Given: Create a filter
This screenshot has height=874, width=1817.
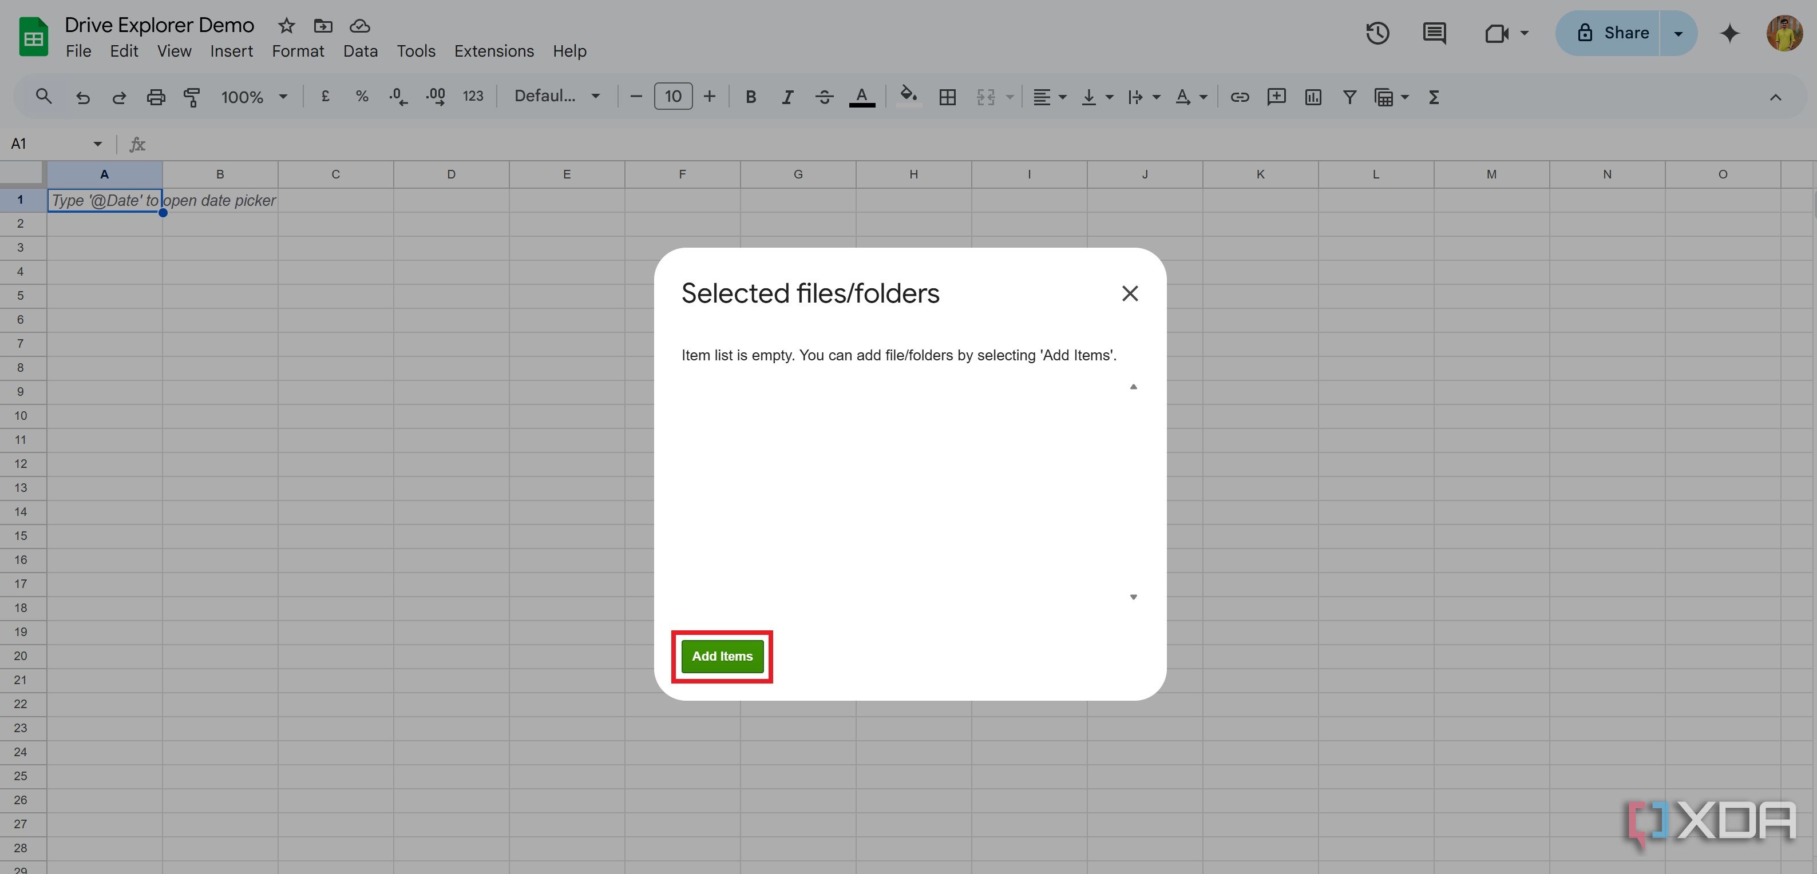Looking at the screenshot, I should 1349,97.
